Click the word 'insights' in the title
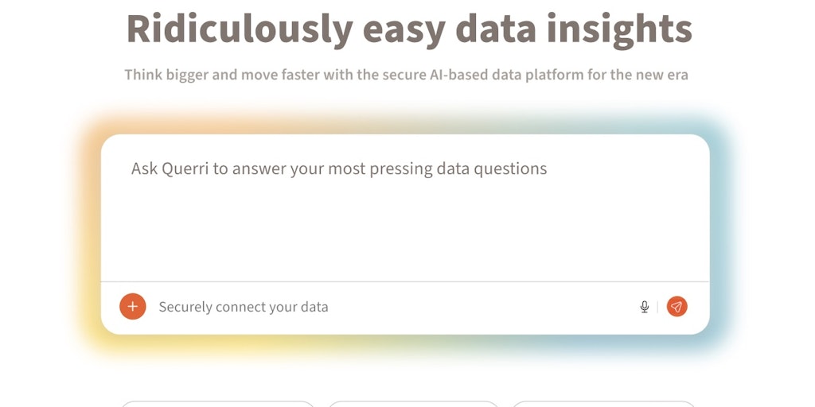Screen dimensions: 815x407 coord(619,29)
